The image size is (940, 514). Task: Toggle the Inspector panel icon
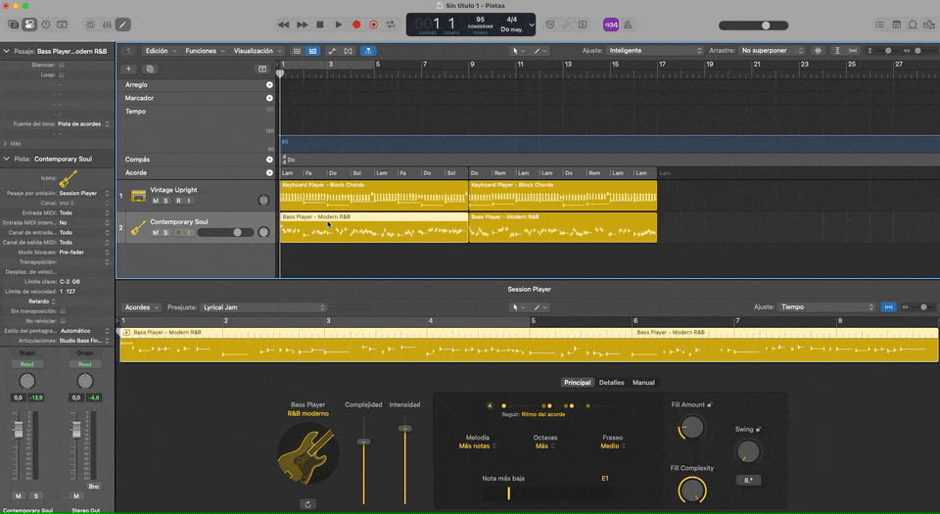click(x=29, y=24)
